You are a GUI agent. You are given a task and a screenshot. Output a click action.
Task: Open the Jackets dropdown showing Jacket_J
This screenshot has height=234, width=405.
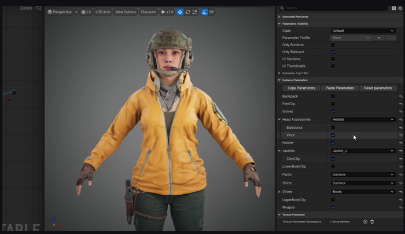[x=363, y=151]
